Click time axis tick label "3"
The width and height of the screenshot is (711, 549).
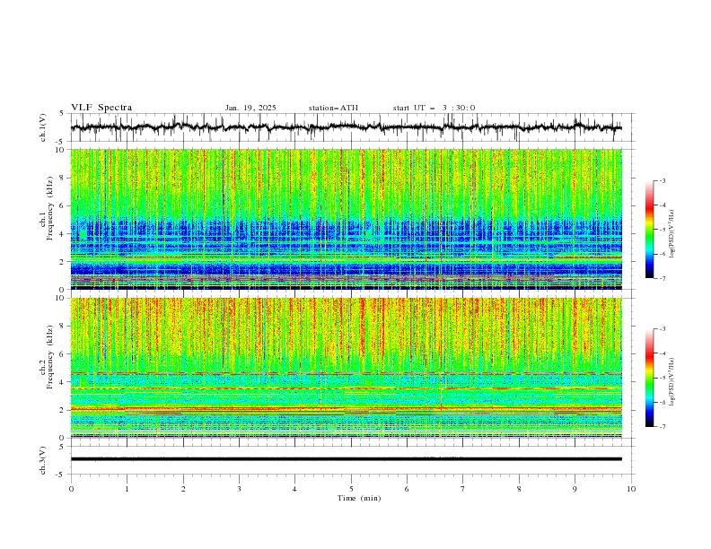tap(239, 489)
